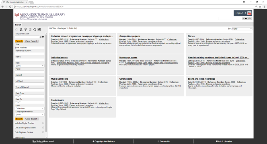Go back with the browser back arrow

(2, 7)
